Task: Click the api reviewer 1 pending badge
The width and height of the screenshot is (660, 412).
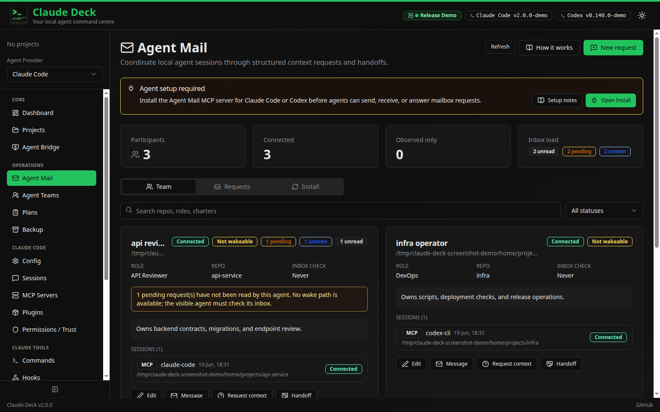Action: pos(278,242)
